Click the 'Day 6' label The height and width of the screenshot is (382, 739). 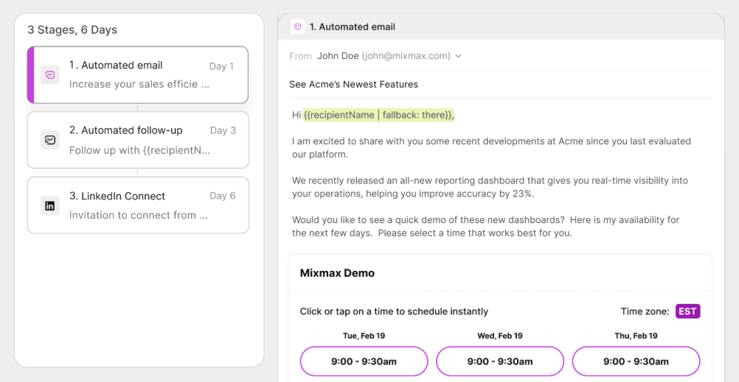coord(223,196)
